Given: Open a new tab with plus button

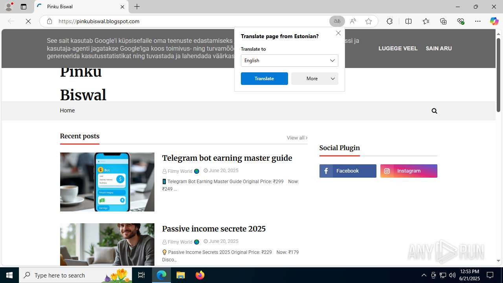Looking at the screenshot, I should [x=137, y=7].
